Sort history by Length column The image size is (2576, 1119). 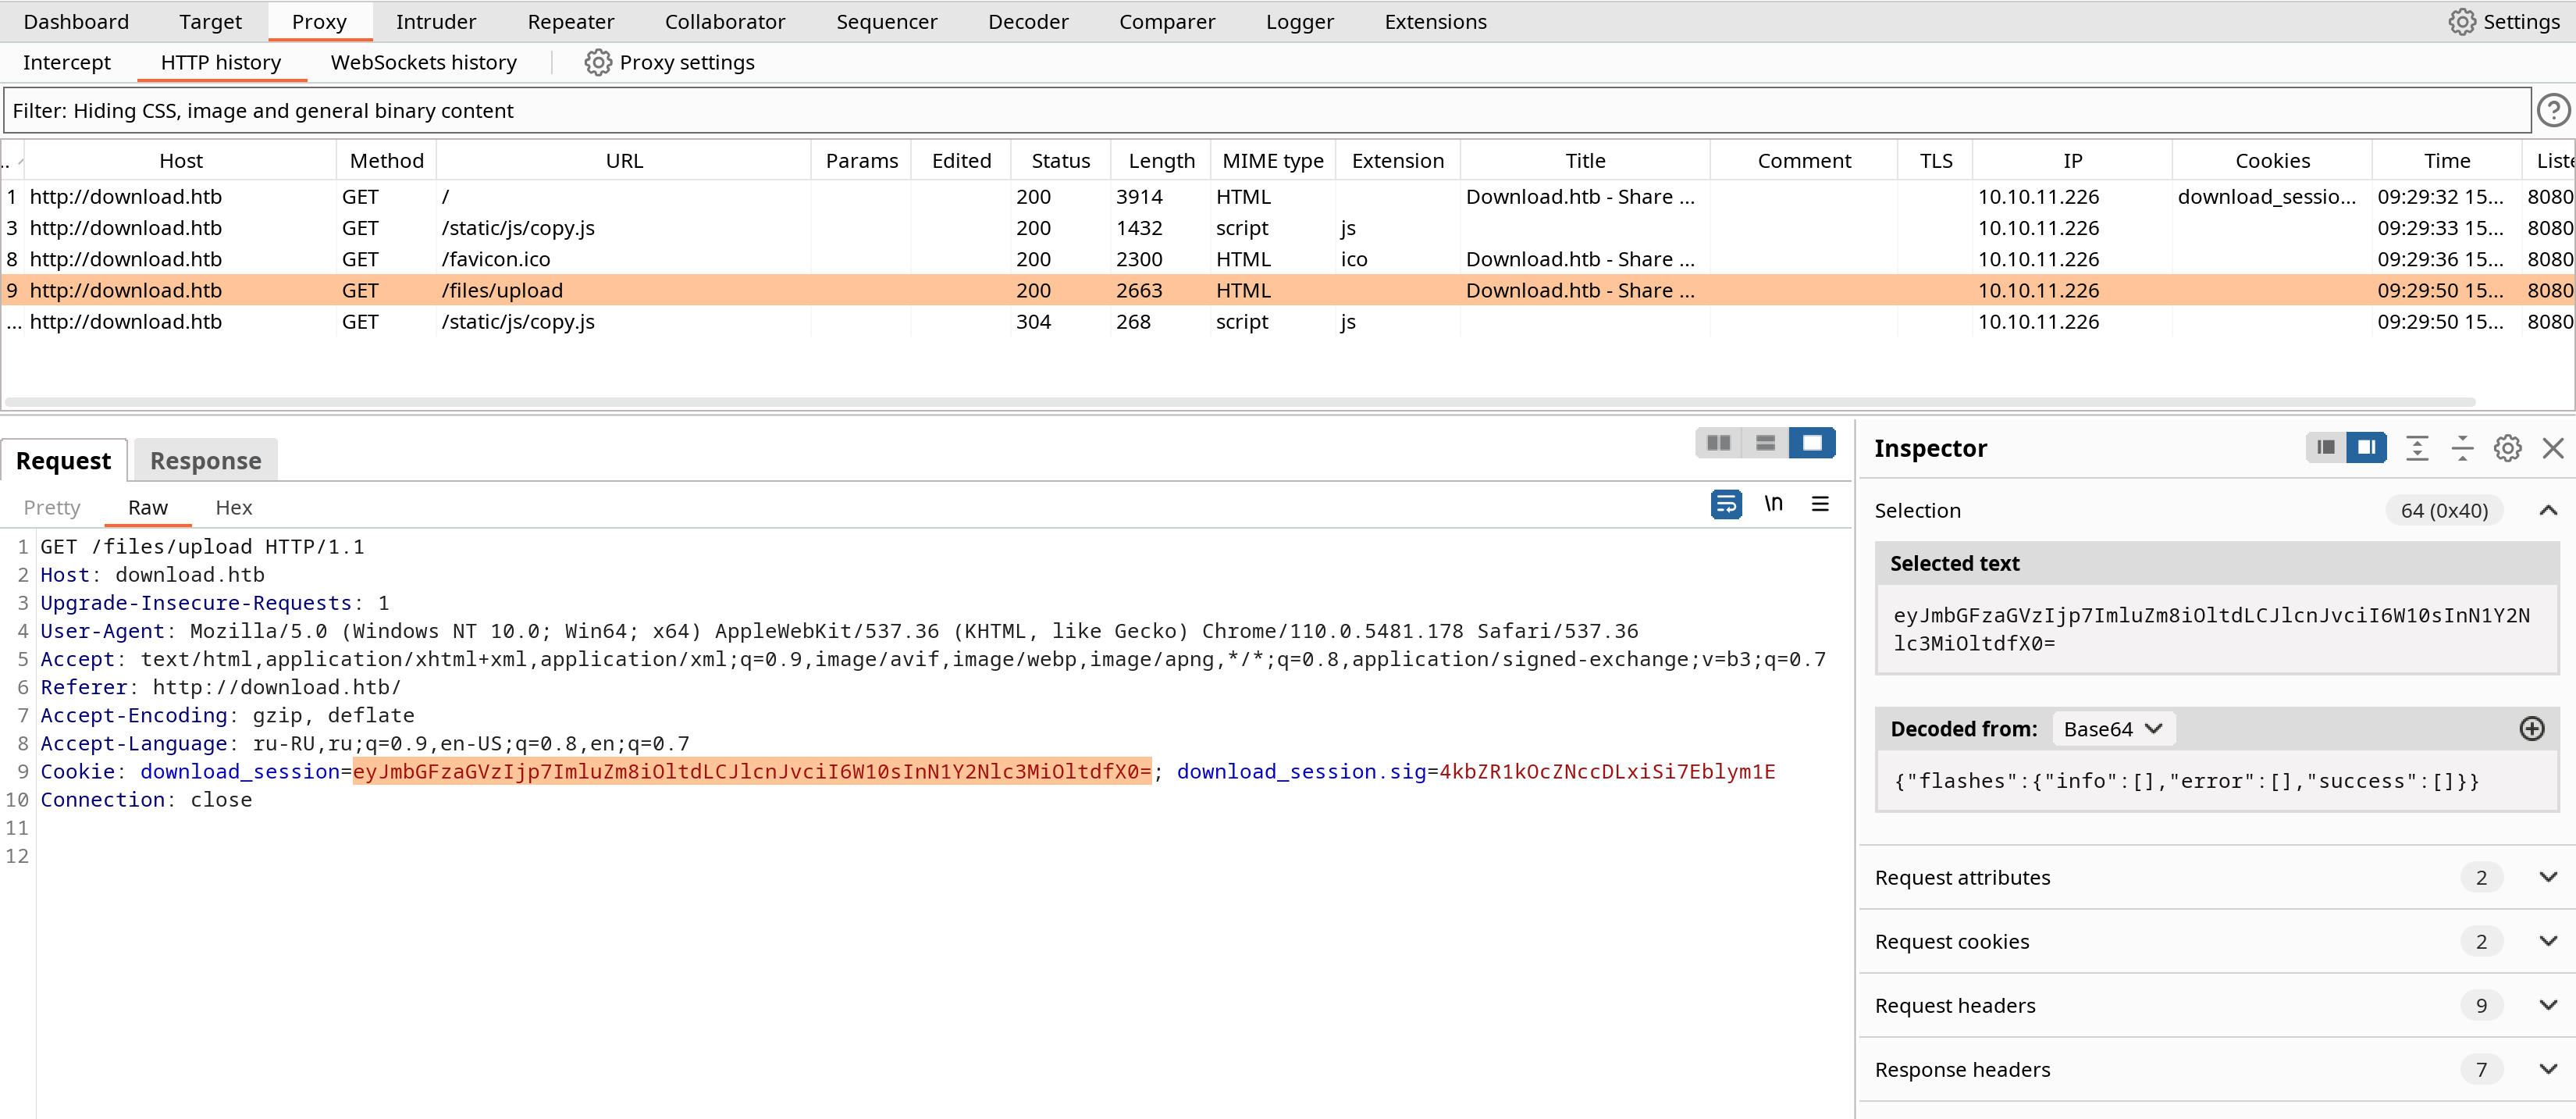point(1161,161)
